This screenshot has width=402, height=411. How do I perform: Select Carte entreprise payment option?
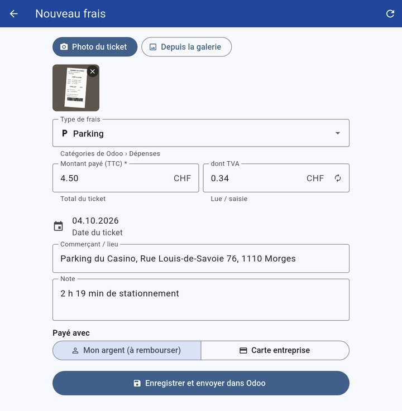[275, 350]
